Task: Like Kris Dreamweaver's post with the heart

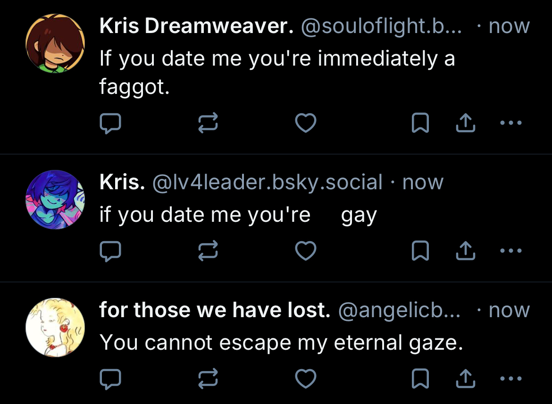Action: 305,124
